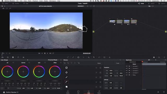Open the Motion Effects star icon
The image size is (167, 94).
pyautogui.click(x=23, y=57)
